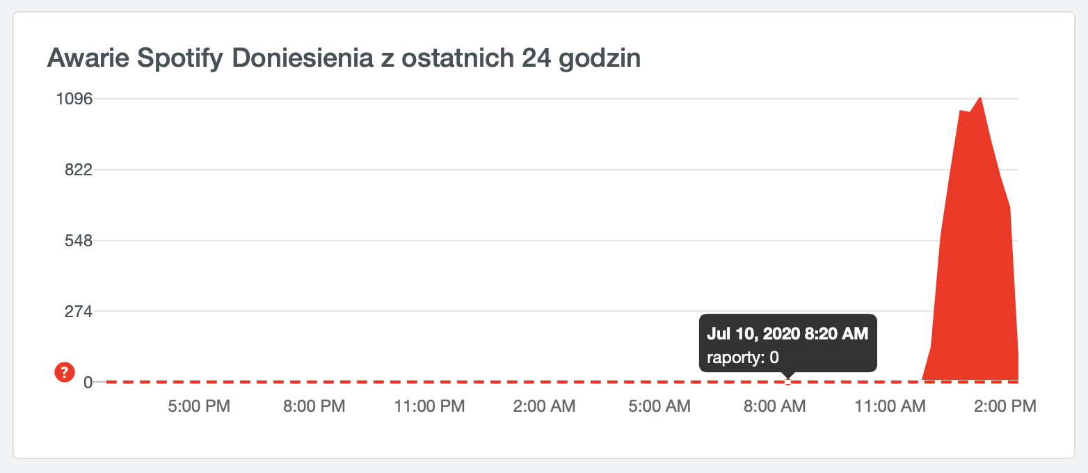Image resolution: width=1088 pixels, height=473 pixels.
Task: Click the raporty: 0 tooltip text
Action: click(x=742, y=358)
